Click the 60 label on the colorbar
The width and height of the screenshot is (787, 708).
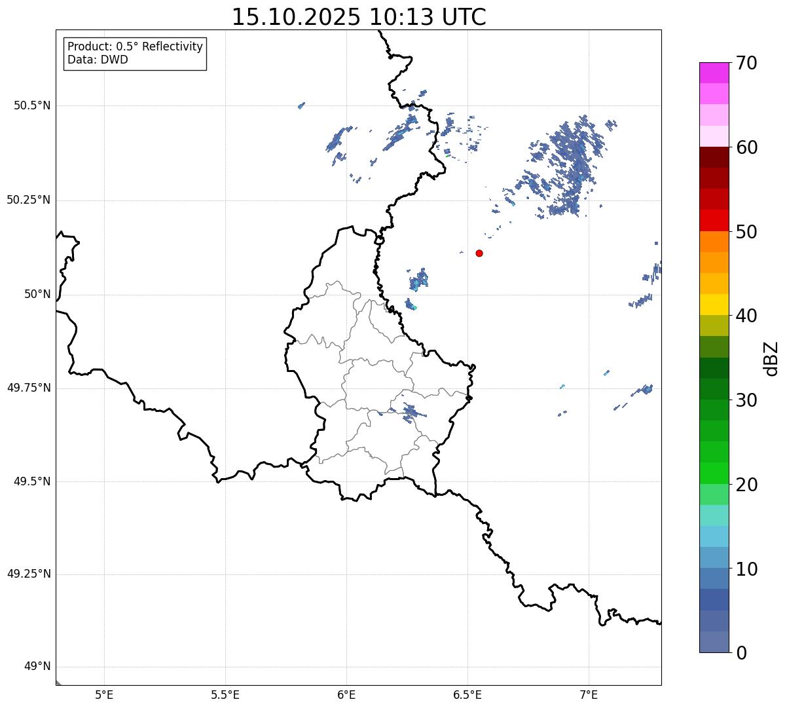click(x=746, y=147)
